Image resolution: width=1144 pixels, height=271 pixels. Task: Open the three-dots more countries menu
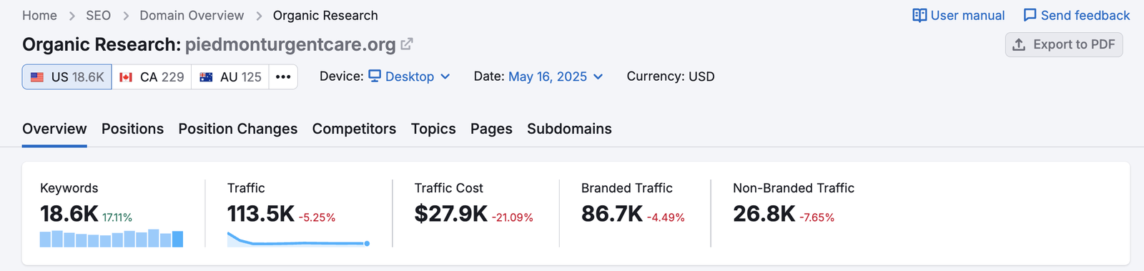[283, 77]
